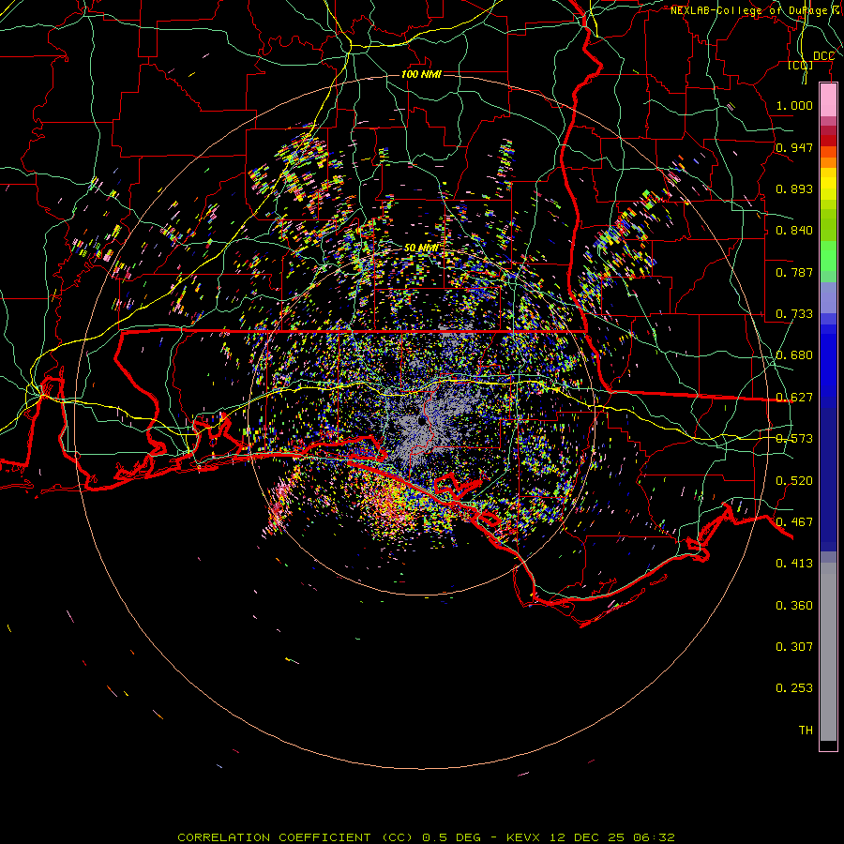
Task: Pick the pink segment of the color bar
Action: (828, 100)
